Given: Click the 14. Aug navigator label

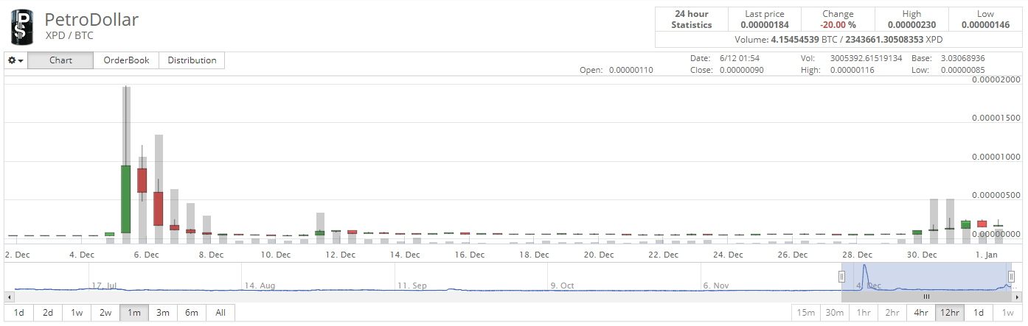Looking at the screenshot, I should click(260, 285).
